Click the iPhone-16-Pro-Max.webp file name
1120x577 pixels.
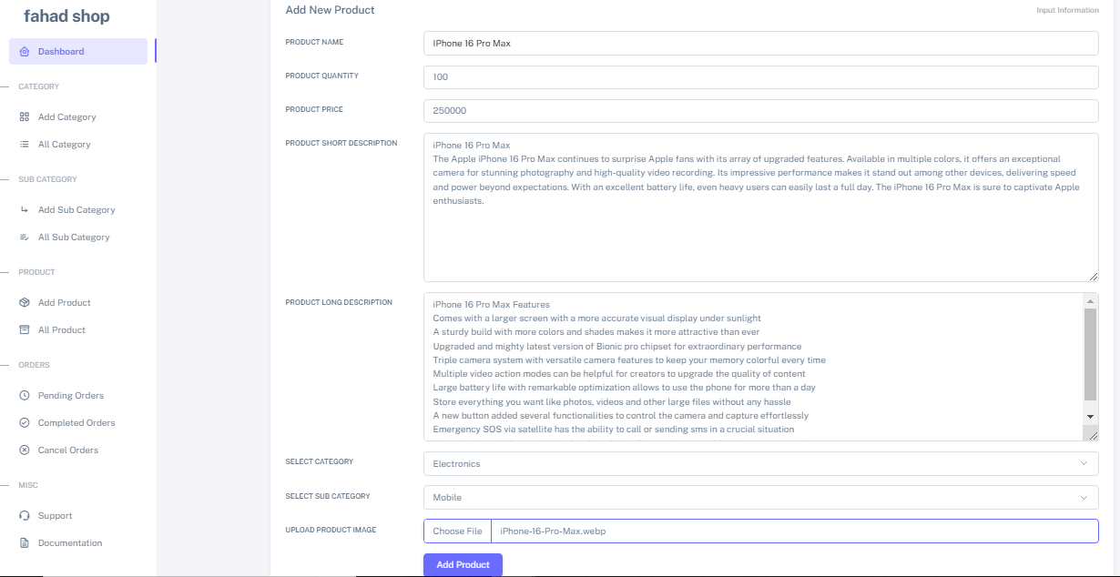coord(553,531)
